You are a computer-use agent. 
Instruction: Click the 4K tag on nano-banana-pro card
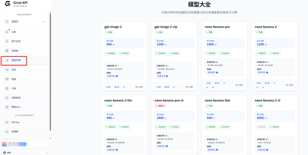coord(213,88)
